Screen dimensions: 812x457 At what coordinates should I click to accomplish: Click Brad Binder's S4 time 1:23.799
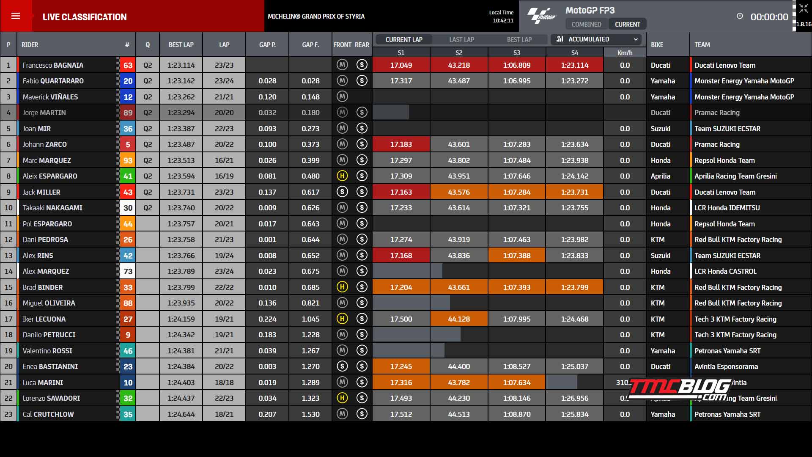point(574,287)
